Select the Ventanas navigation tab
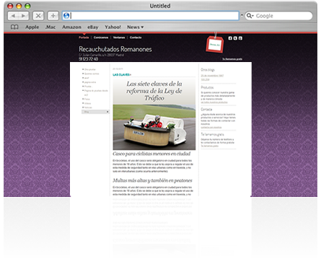Screen dimensions: 321x267 point(119,38)
